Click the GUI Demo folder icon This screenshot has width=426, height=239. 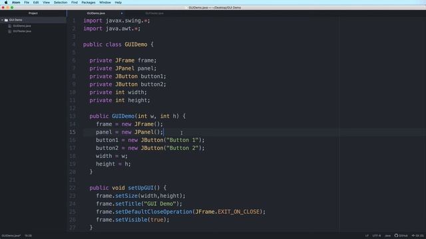click(x=6, y=20)
